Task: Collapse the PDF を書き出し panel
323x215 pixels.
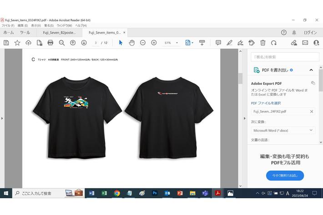Action: (x=311, y=70)
